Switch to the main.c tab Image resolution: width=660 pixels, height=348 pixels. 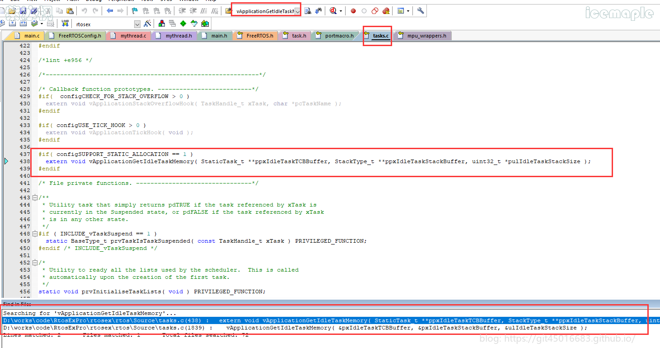click(27, 36)
